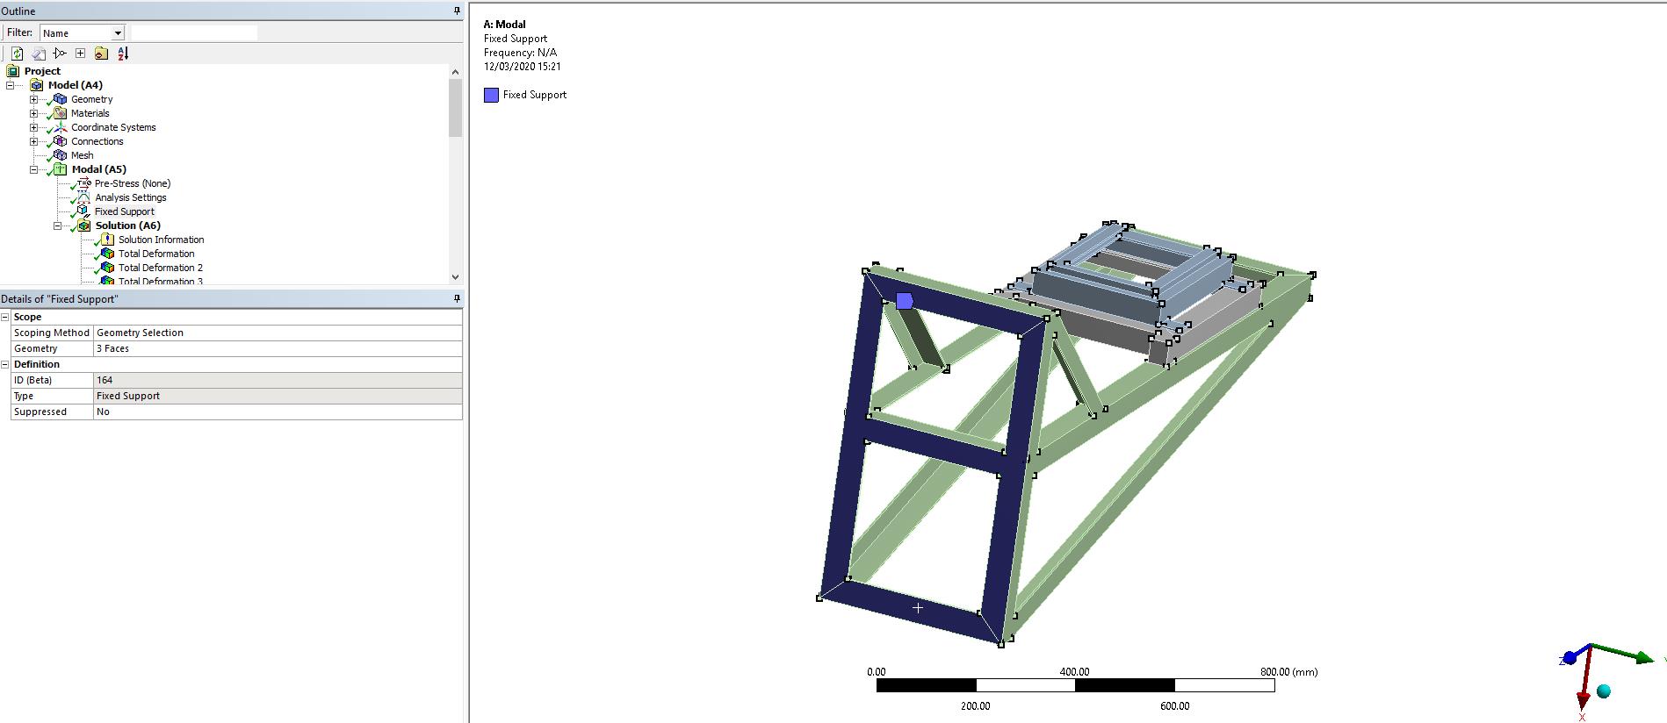Click the A-Z sort icon in Outline
This screenshot has width=1667, height=723.
tap(123, 54)
